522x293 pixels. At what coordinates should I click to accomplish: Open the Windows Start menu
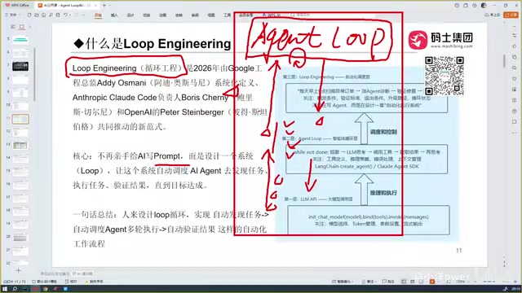pos(5,289)
